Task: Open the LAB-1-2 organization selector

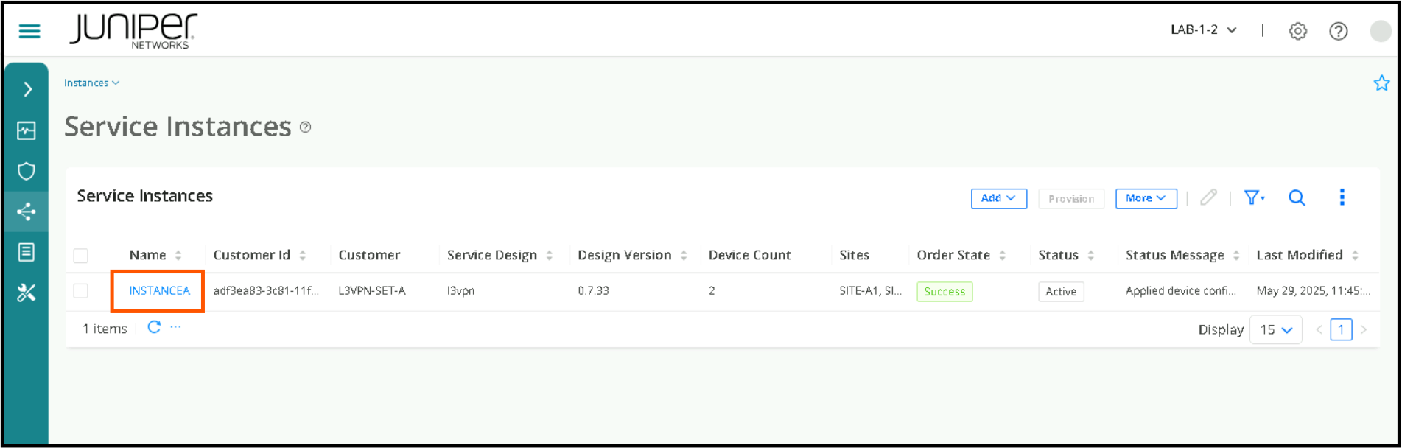Action: [1203, 30]
